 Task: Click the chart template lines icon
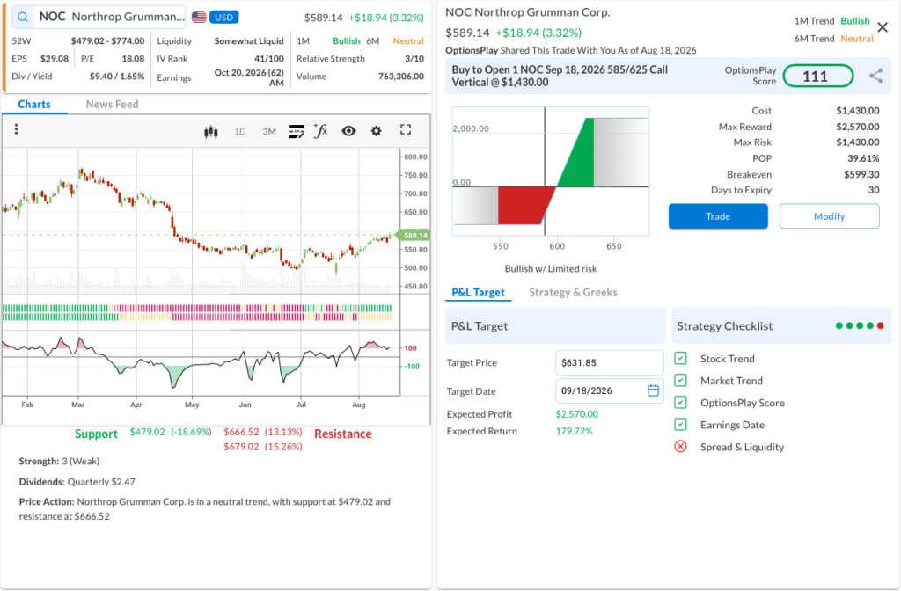(297, 132)
